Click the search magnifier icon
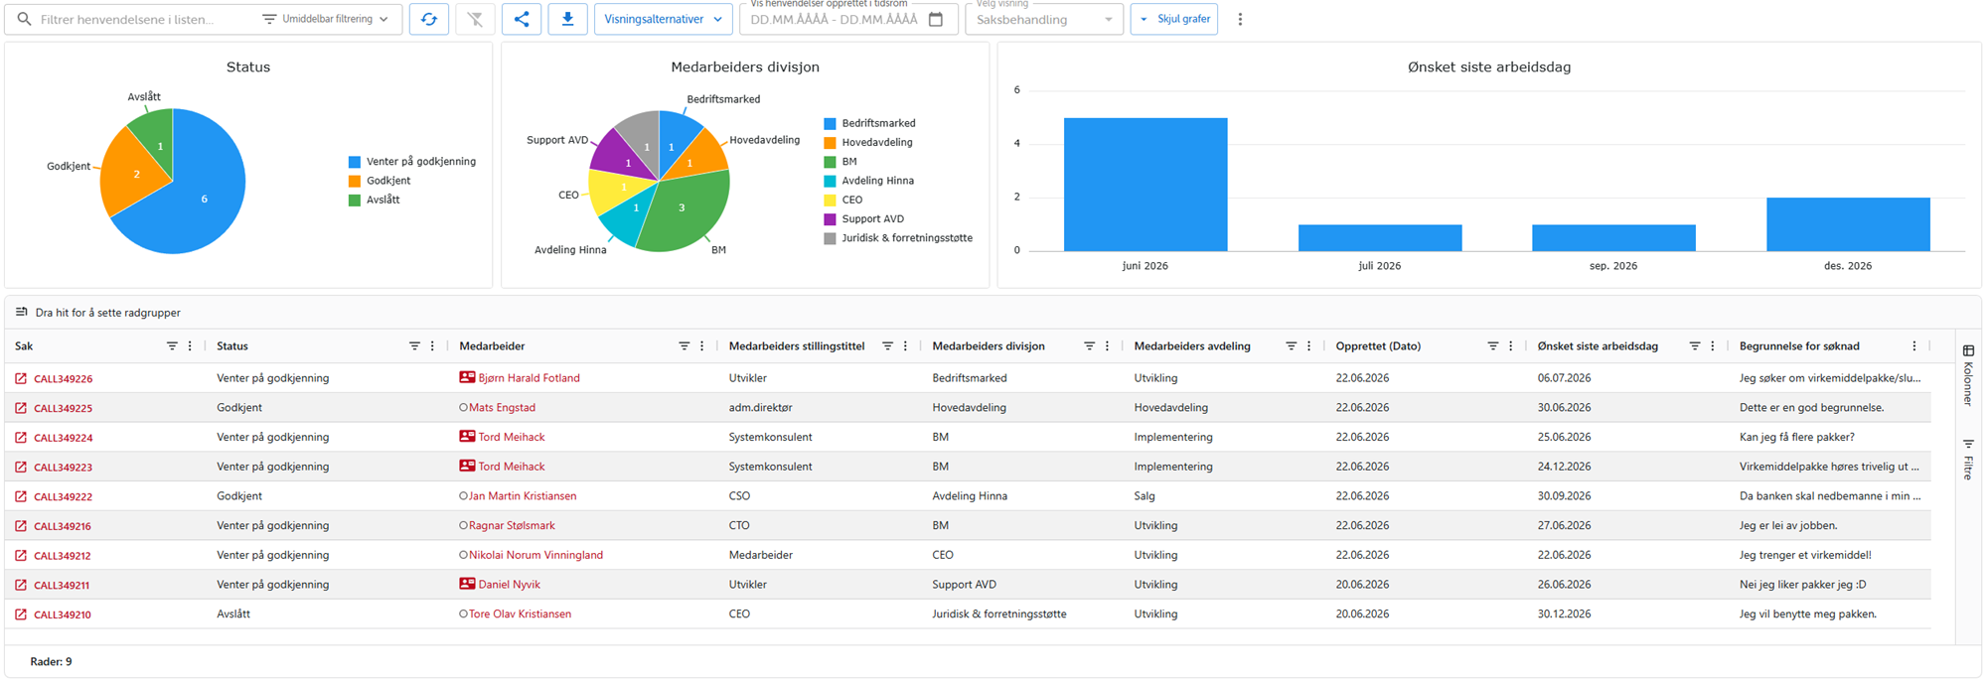Screen dimensions: 1987x679 tap(25, 19)
